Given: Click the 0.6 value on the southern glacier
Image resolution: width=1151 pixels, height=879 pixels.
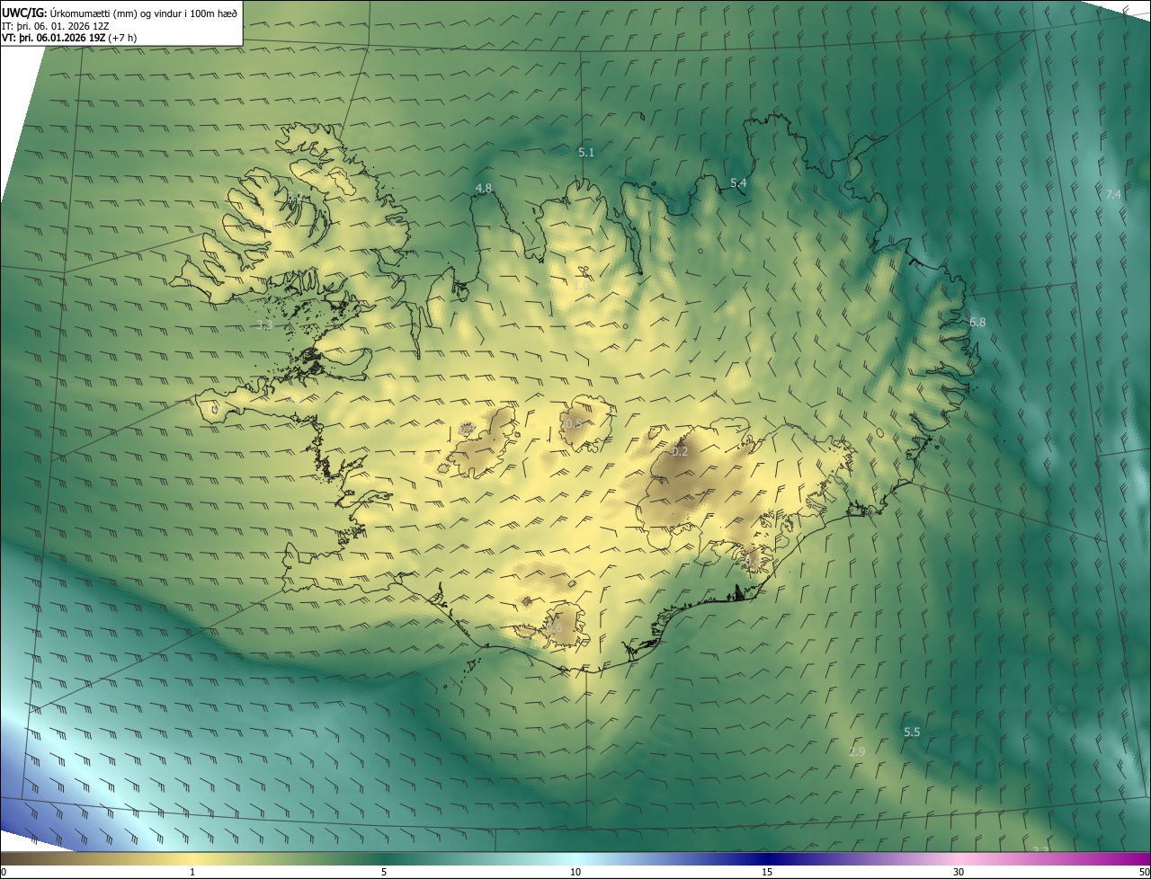Looking at the screenshot, I should click(x=553, y=628).
